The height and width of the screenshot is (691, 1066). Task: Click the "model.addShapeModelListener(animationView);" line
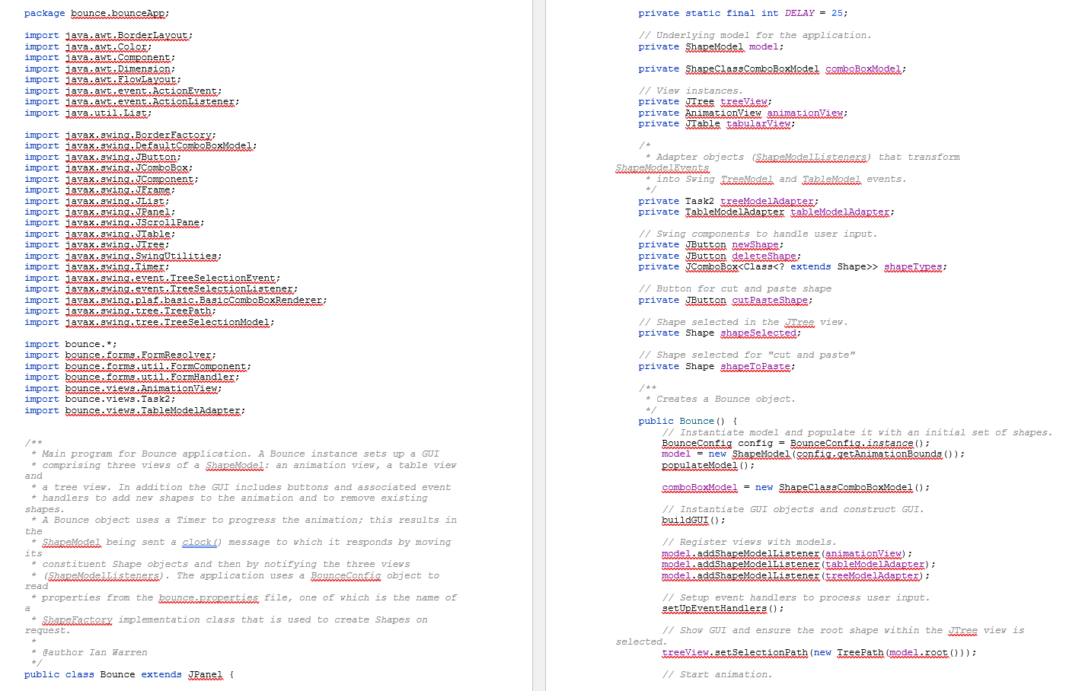(787, 553)
